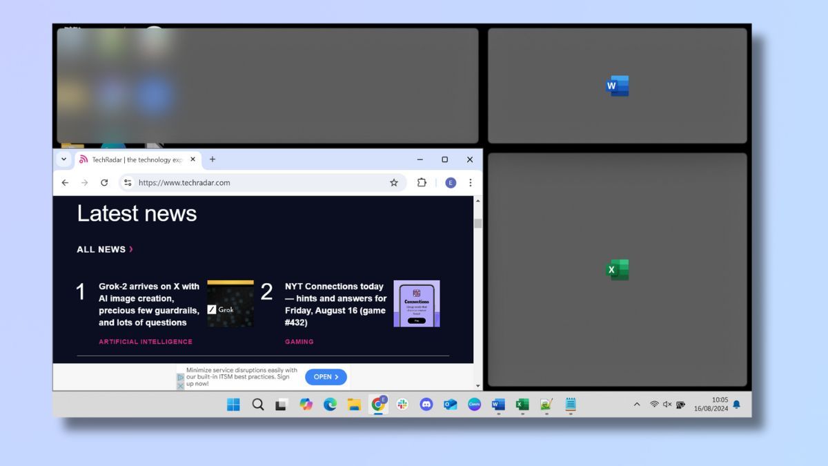The width and height of the screenshot is (828, 466).
Task: Click the ALL NEWS link
Action: pos(101,249)
